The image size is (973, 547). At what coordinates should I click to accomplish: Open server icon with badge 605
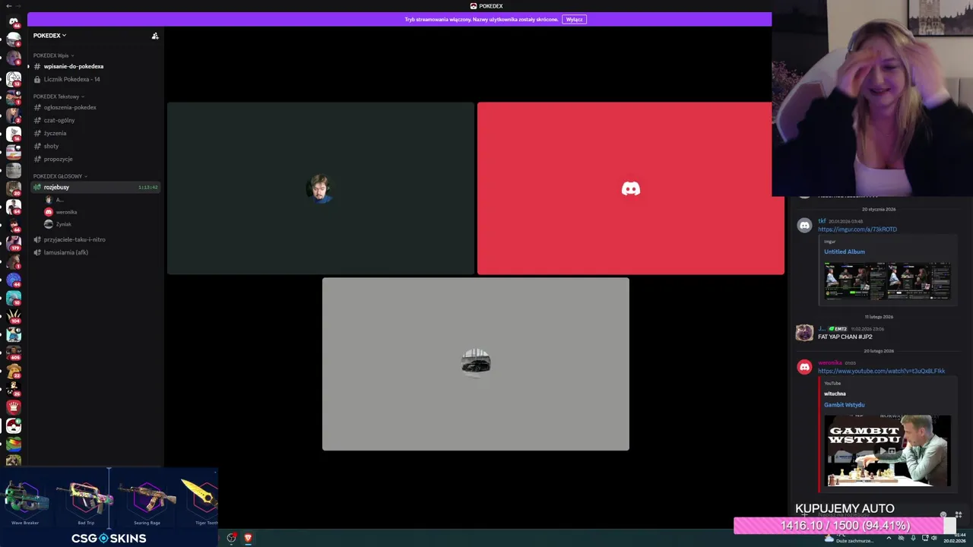14,353
